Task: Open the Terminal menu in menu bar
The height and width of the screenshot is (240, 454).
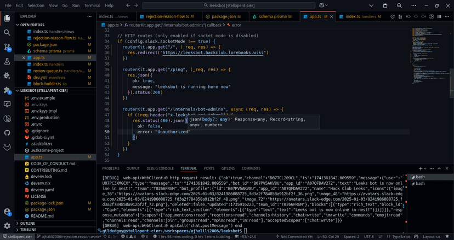Action: coord(92,5)
